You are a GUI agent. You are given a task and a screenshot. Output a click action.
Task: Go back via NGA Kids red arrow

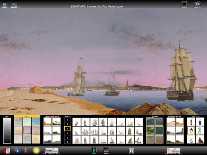(6, 150)
